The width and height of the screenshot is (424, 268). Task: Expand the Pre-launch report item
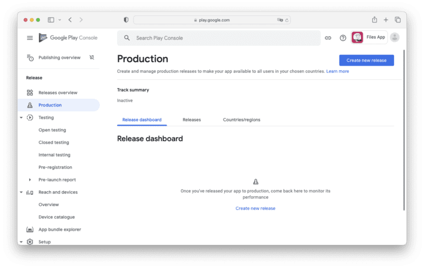coord(30,180)
